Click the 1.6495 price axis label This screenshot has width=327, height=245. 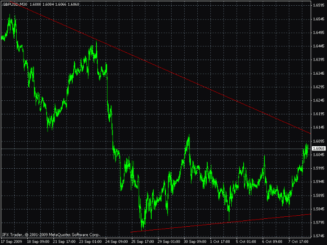319,32
